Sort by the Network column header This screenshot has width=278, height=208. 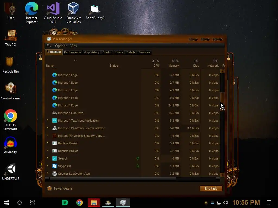point(213,66)
